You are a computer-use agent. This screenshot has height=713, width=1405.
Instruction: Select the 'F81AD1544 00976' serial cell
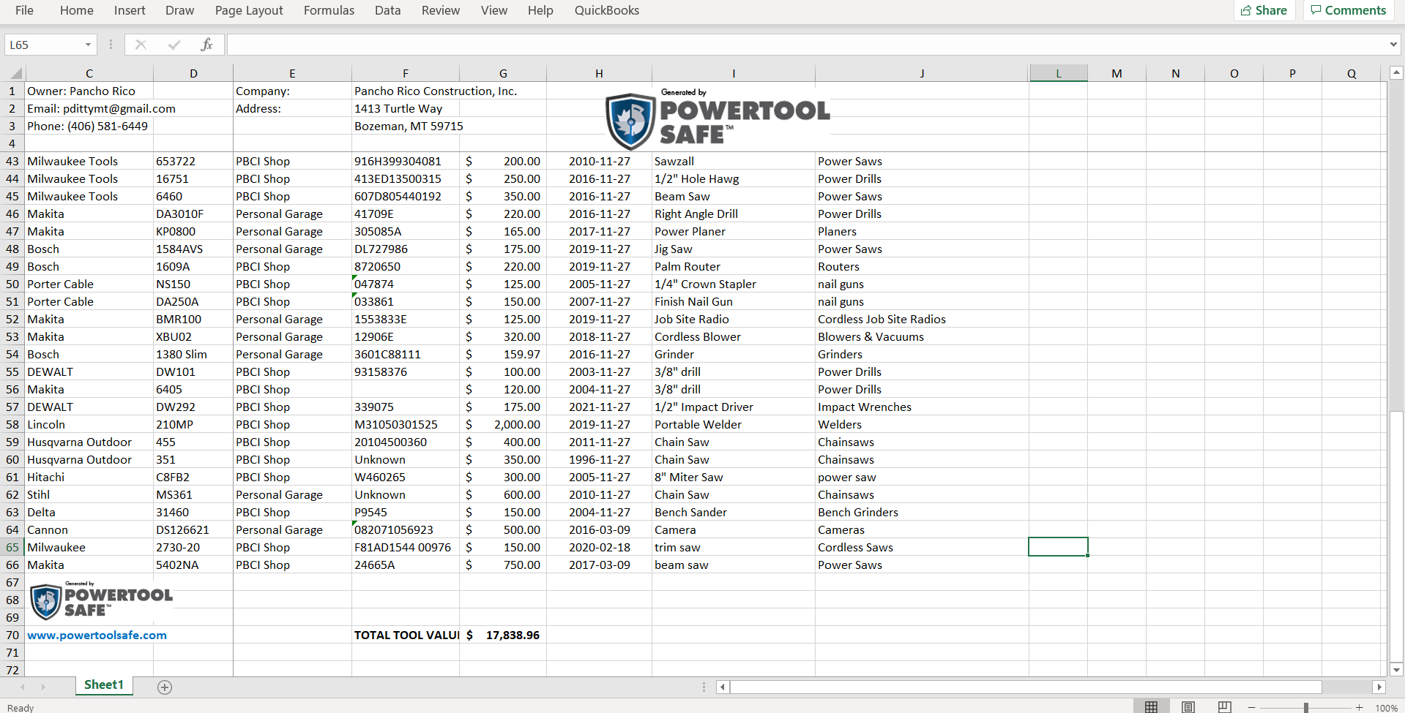pyautogui.click(x=406, y=547)
